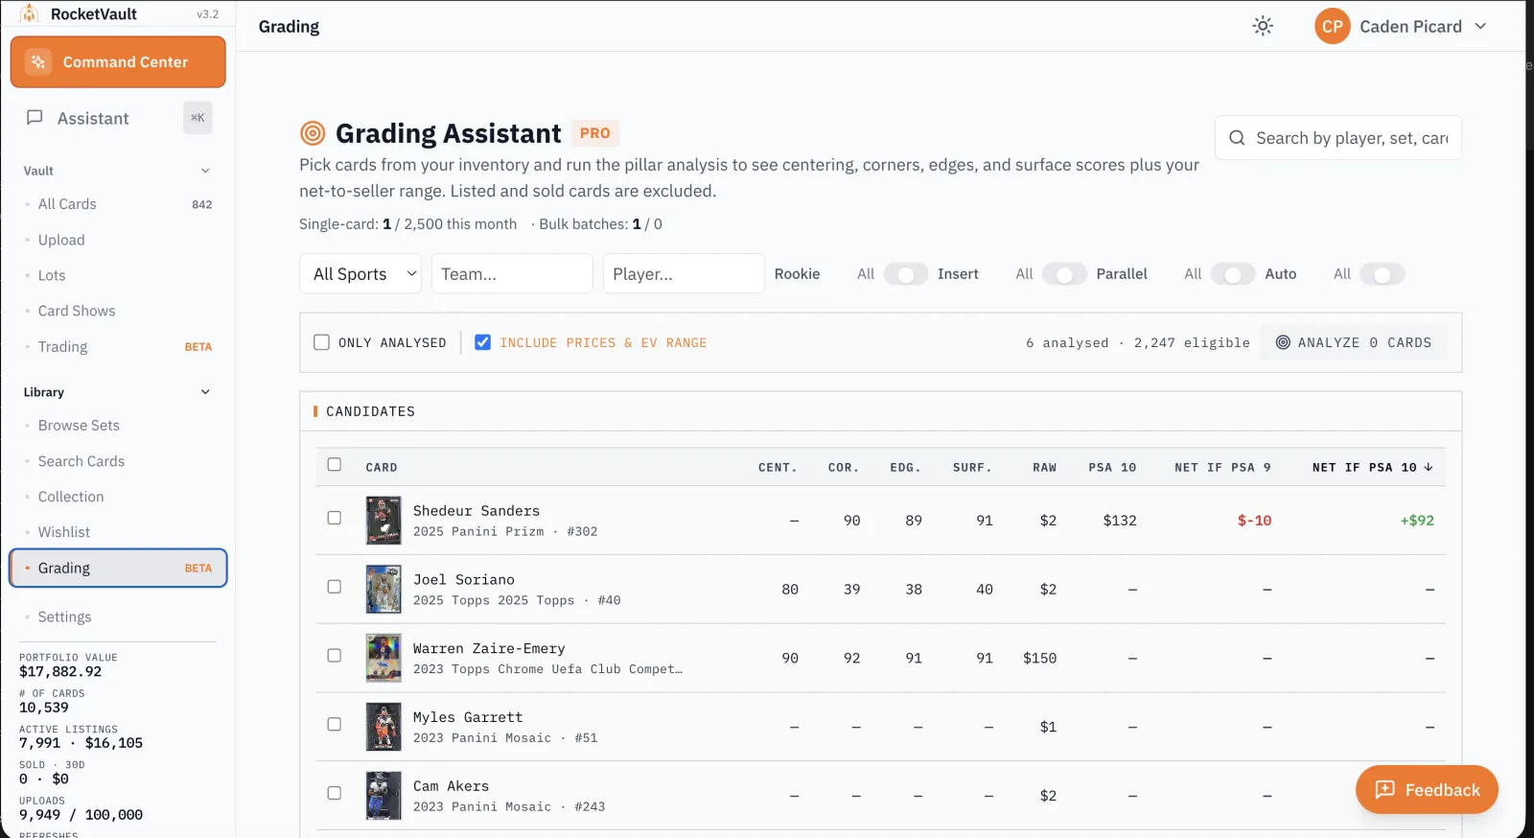Click the Analyze 0 Cards button

tap(1354, 342)
